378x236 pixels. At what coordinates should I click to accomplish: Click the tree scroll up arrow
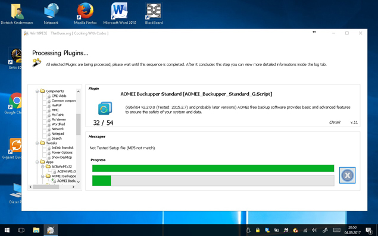[x=79, y=92]
